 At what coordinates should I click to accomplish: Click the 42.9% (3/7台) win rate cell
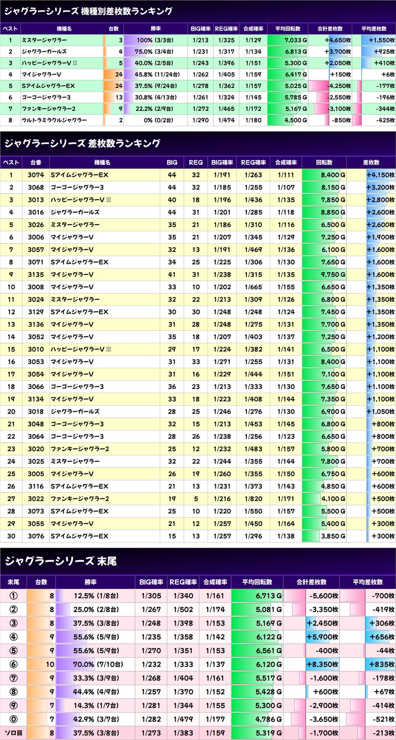point(95,719)
